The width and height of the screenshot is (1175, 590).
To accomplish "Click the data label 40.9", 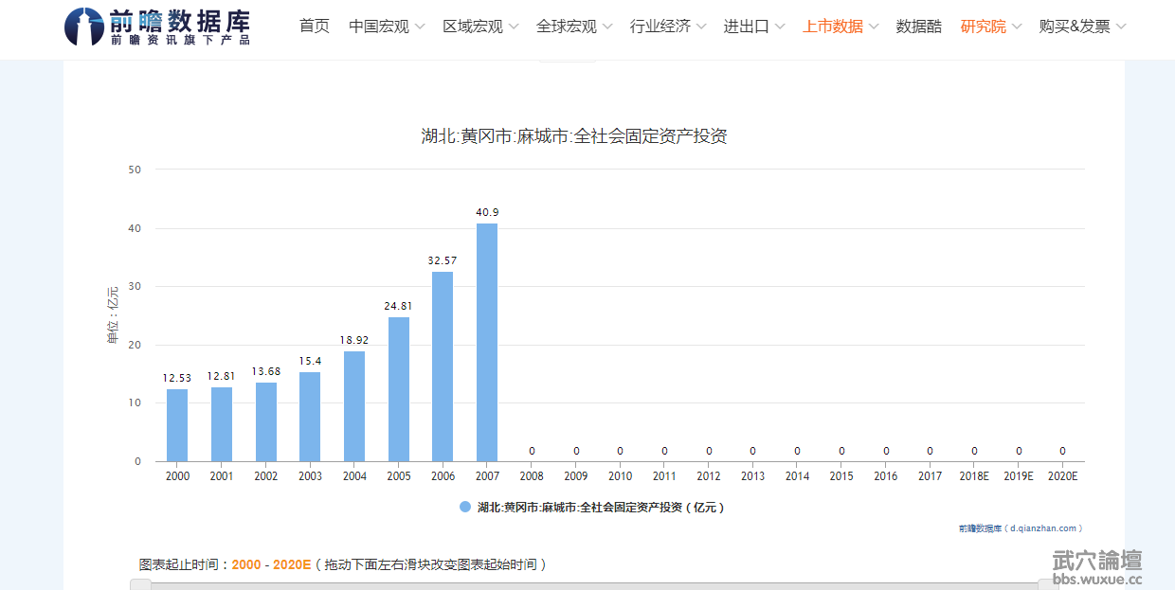I will (x=487, y=212).
